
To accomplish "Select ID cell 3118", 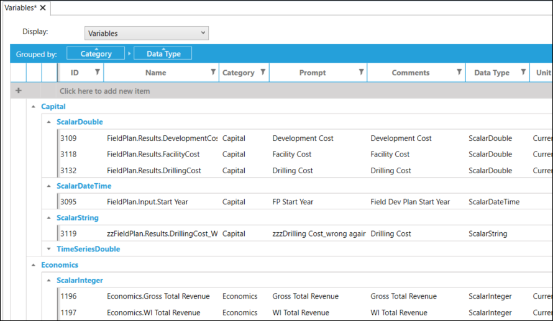I will point(68,155).
